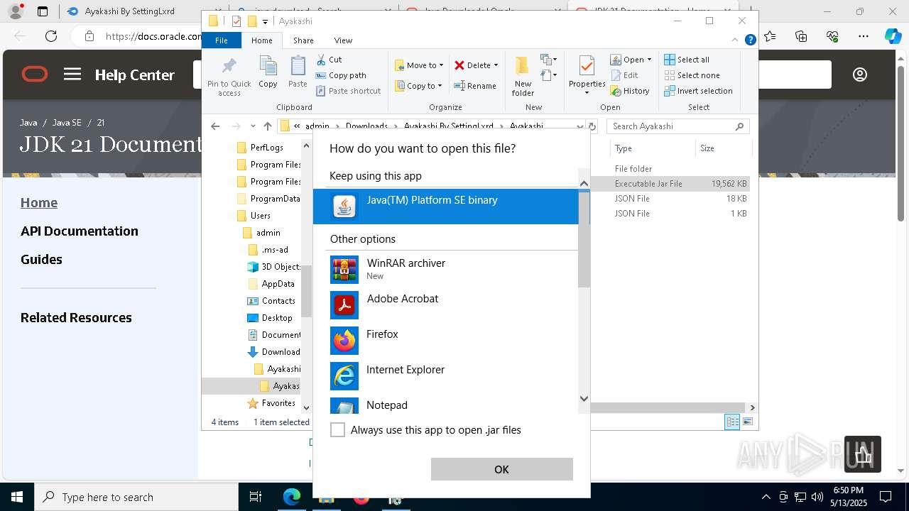Confirm the dialog with OK button
The width and height of the screenshot is (909, 511).
[x=501, y=469]
